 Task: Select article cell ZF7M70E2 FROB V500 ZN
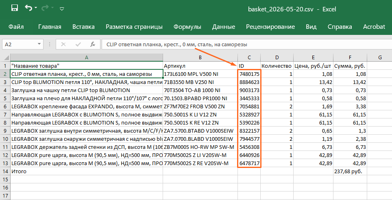pos(200,106)
